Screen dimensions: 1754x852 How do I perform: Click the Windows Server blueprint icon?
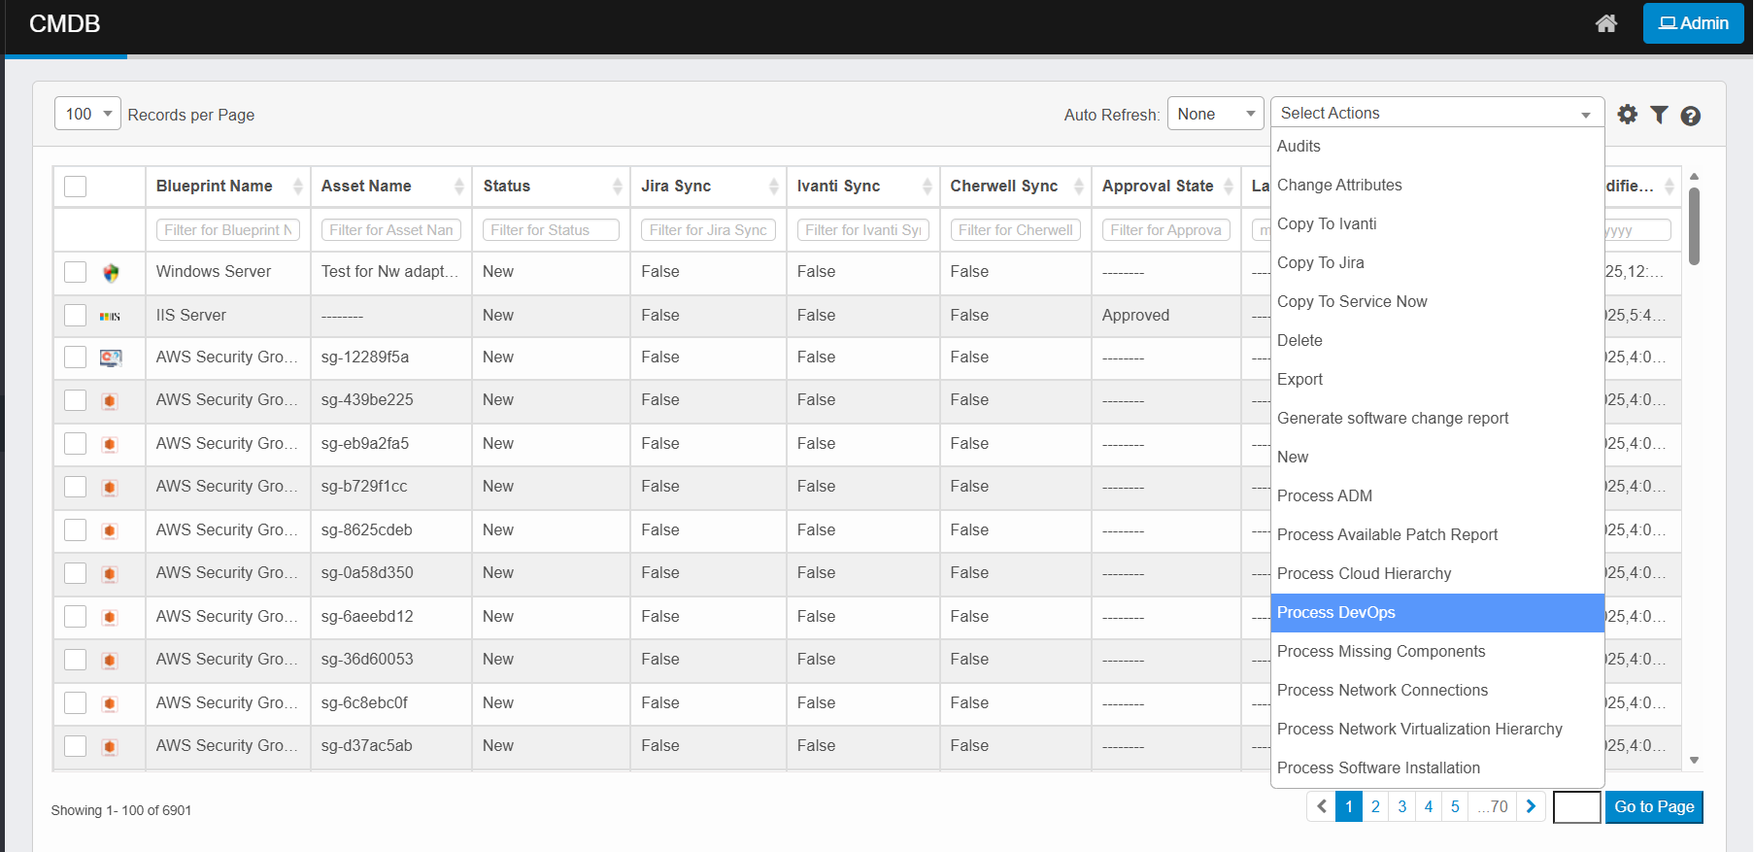111,273
